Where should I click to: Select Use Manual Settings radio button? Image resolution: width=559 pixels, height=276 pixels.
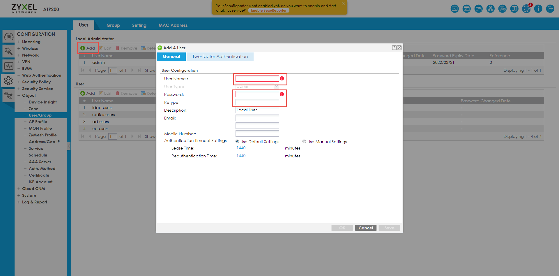304,142
